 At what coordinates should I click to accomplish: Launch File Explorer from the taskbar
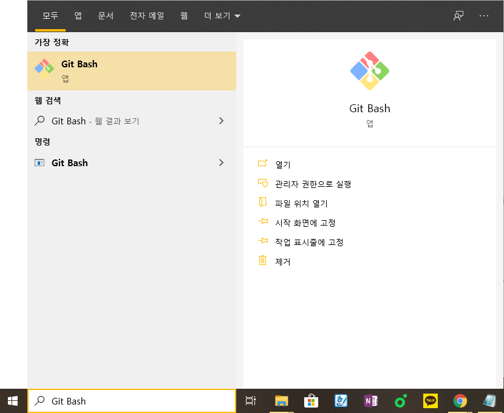pyautogui.click(x=281, y=401)
